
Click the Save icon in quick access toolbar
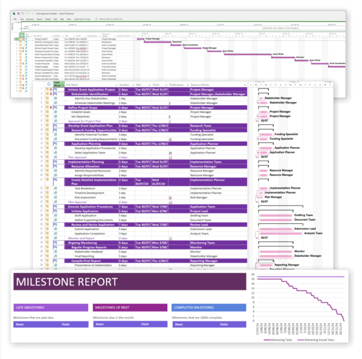click(18, 13)
